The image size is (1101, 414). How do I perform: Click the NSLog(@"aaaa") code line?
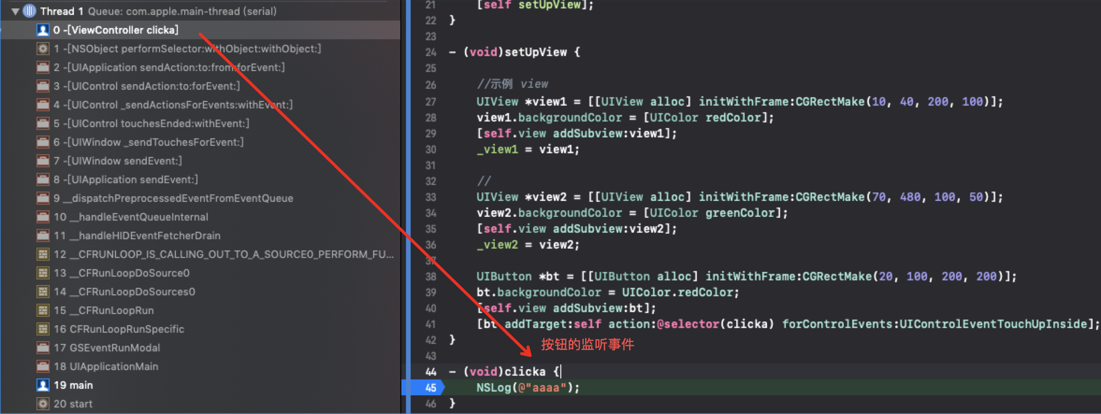point(528,388)
